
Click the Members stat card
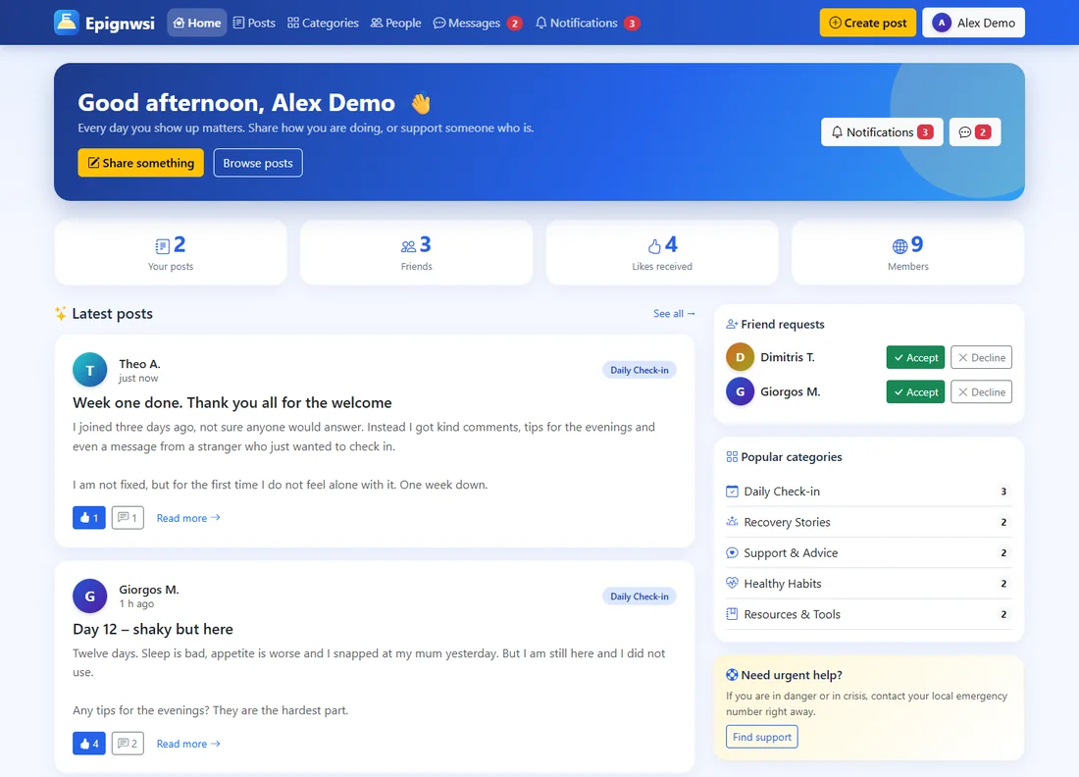[x=907, y=252]
